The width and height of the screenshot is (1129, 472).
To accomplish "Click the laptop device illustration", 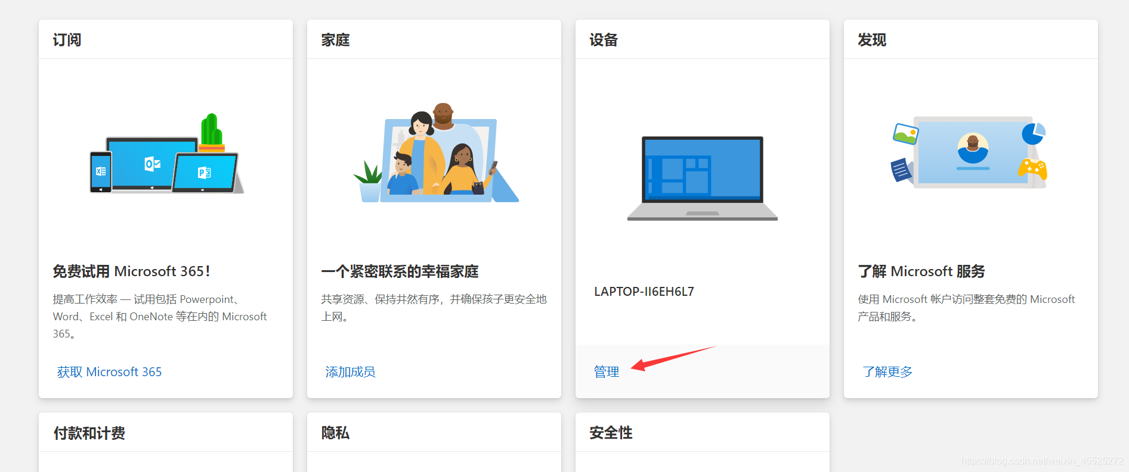I will (703, 179).
